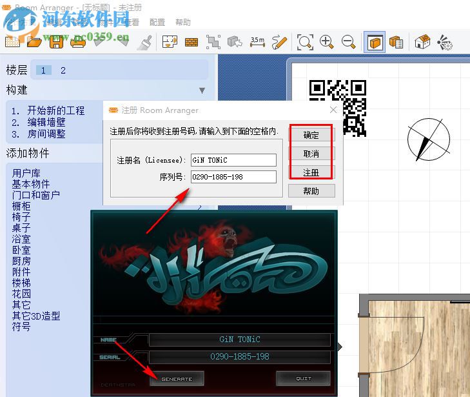This screenshot has width=470, height=397.
Task: Click the 序列号 input field
Action: pos(233,177)
